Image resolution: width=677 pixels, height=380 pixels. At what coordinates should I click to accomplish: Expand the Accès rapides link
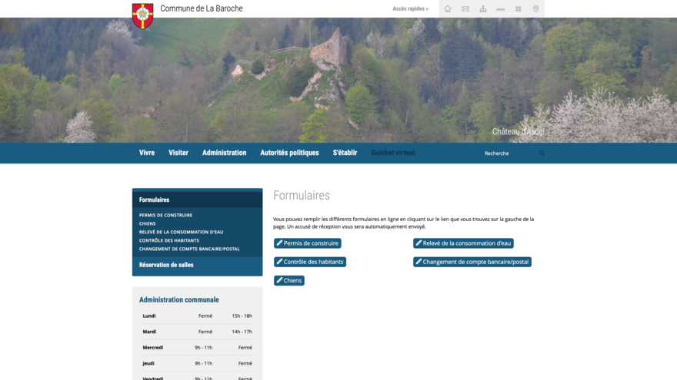pos(410,8)
